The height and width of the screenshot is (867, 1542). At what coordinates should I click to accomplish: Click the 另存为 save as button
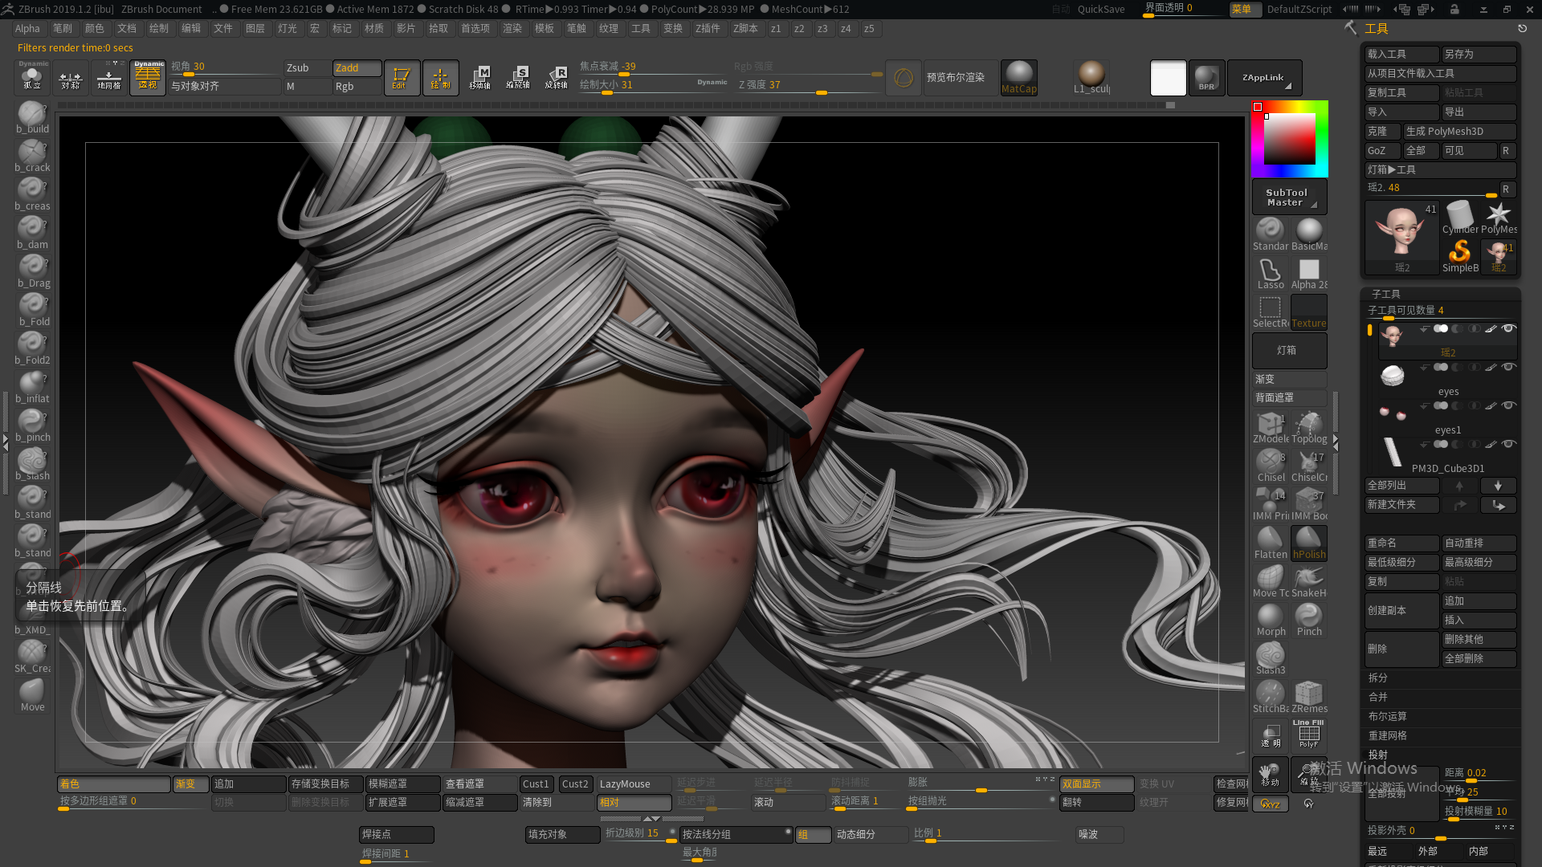coord(1479,55)
